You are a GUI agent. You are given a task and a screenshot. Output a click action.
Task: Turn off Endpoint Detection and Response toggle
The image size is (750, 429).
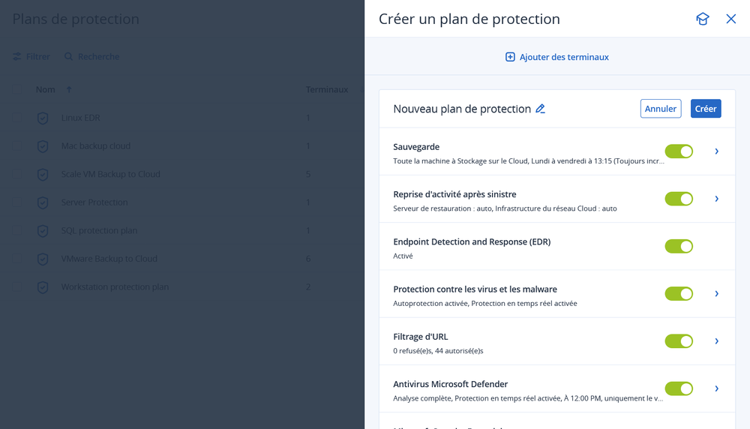(678, 246)
